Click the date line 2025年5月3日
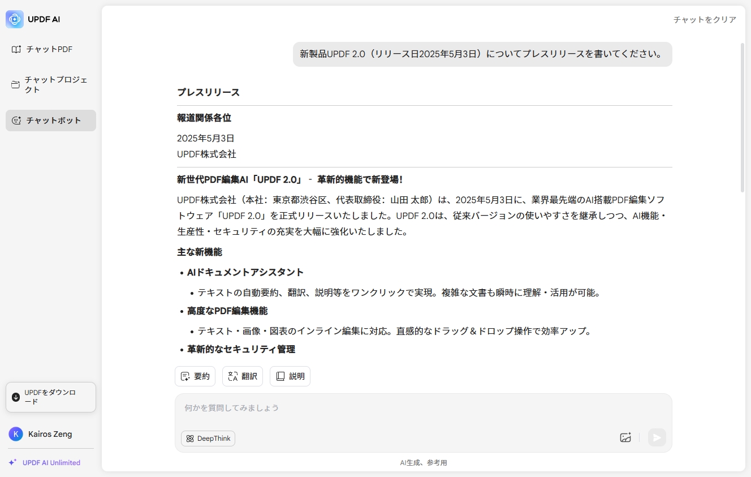751x477 pixels. pyautogui.click(x=206, y=138)
